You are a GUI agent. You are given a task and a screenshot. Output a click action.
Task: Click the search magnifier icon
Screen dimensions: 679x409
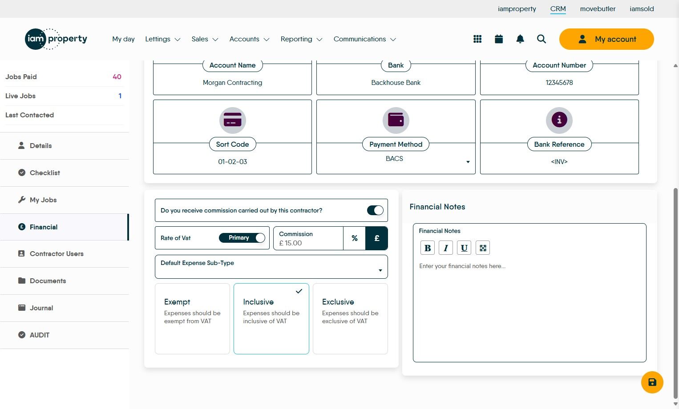[542, 39]
